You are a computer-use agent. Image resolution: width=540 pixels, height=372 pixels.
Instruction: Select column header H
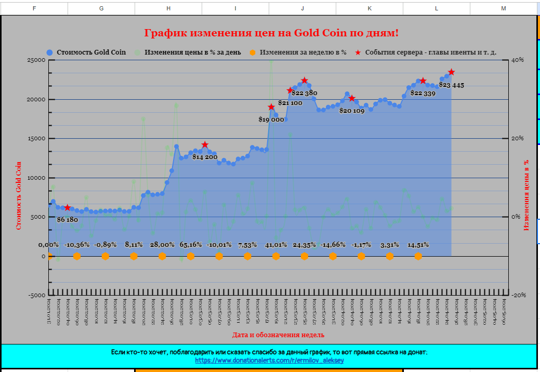168,8
